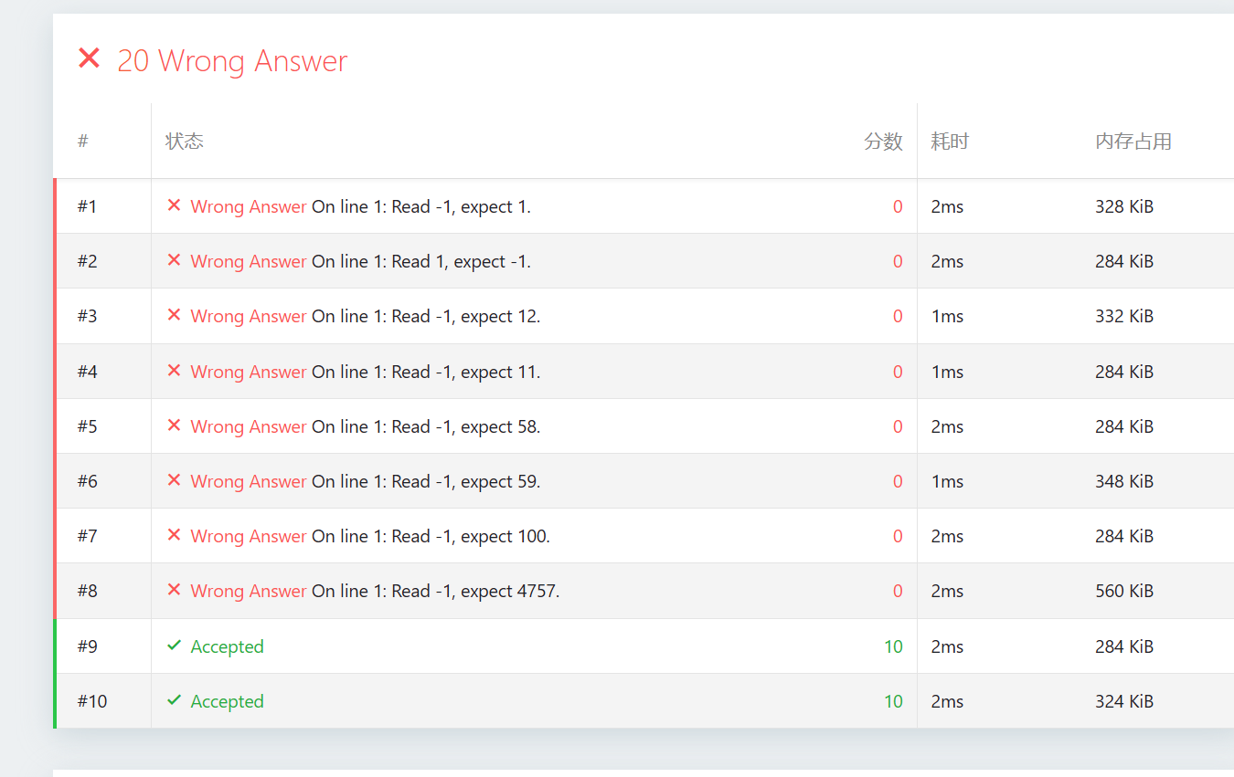Click the 分数 column header
This screenshot has width=1234, height=777.
pos(883,142)
